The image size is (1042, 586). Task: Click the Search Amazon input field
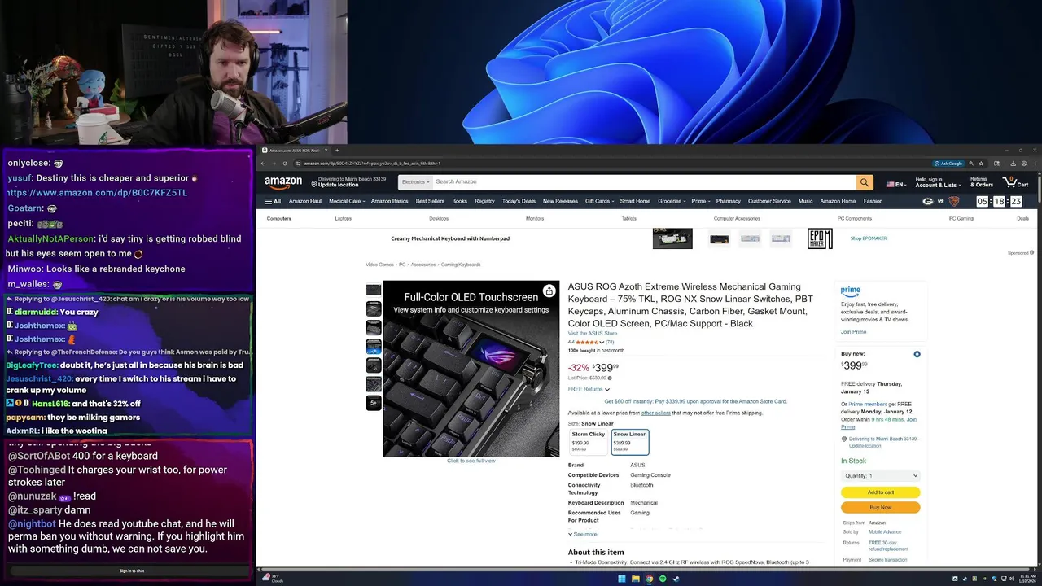pos(643,182)
